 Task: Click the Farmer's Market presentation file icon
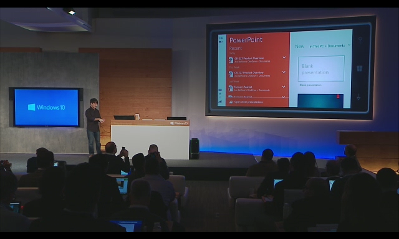tap(231, 88)
